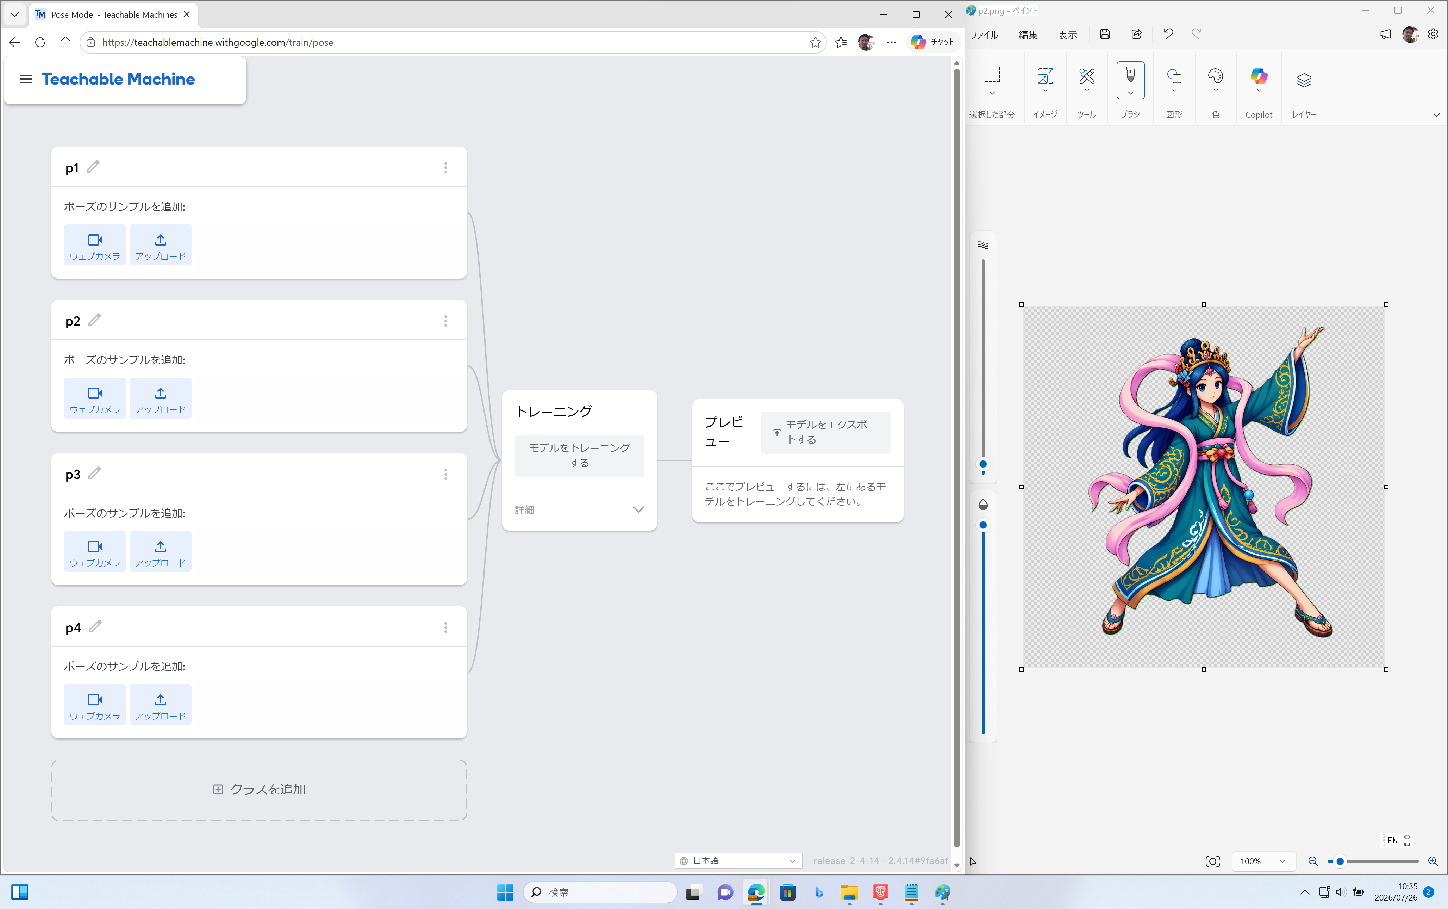
Task: Add a new class (クラスを追加)
Action: tap(259, 790)
